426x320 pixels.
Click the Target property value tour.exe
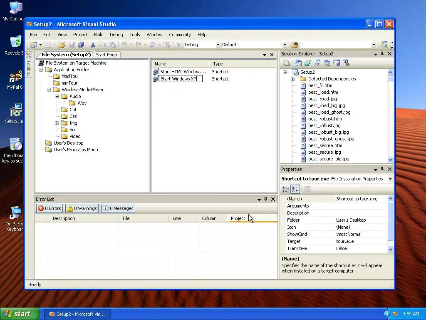coord(361,241)
